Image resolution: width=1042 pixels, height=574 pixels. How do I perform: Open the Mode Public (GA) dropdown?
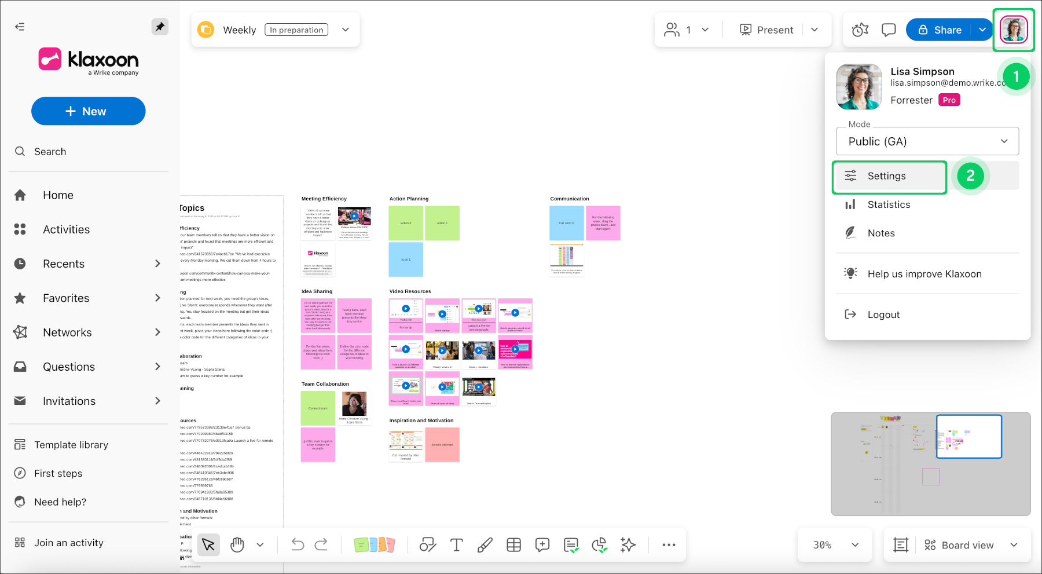click(x=927, y=141)
